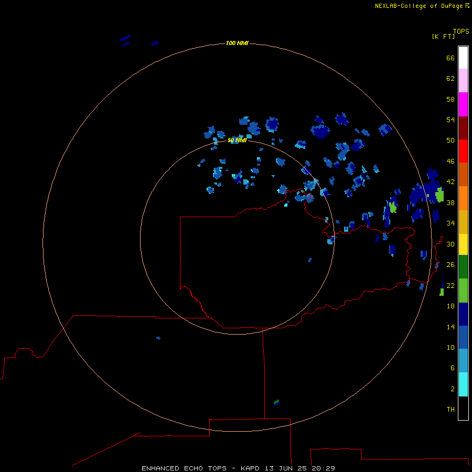Click the legend value 18
The height and width of the screenshot is (472, 472).
[x=450, y=306]
